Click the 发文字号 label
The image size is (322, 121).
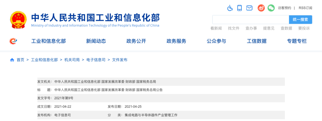(x=45, y=98)
